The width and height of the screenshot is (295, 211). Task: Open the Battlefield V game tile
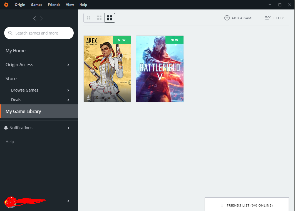(160, 69)
